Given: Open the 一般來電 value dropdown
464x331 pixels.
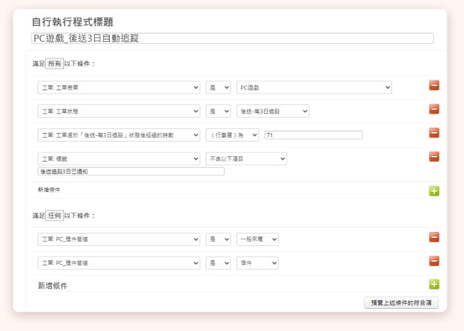Looking at the screenshot, I should click(x=258, y=239).
